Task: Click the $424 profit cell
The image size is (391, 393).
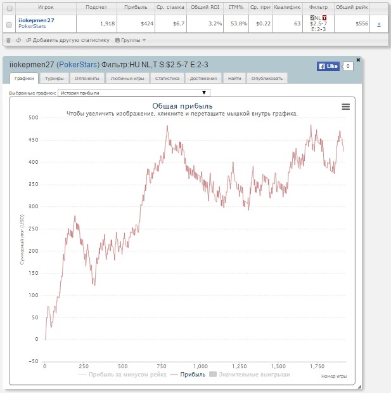Action: (136, 23)
